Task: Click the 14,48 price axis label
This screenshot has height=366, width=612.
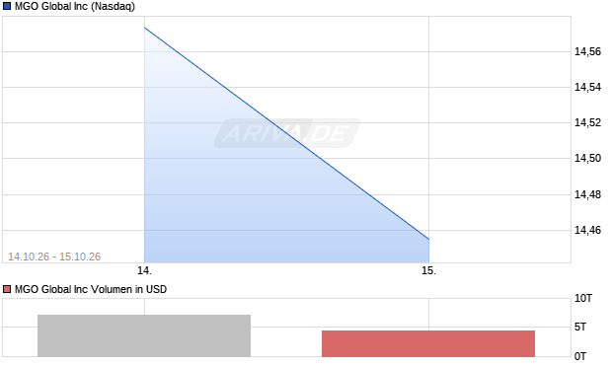Action: coord(587,194)
